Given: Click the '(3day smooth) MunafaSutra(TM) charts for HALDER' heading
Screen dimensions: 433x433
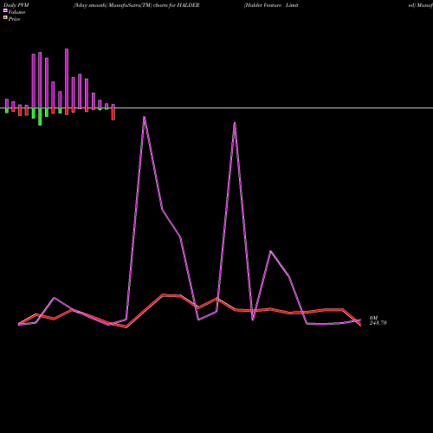Looking at the screenshot, I should pos(136,5).
